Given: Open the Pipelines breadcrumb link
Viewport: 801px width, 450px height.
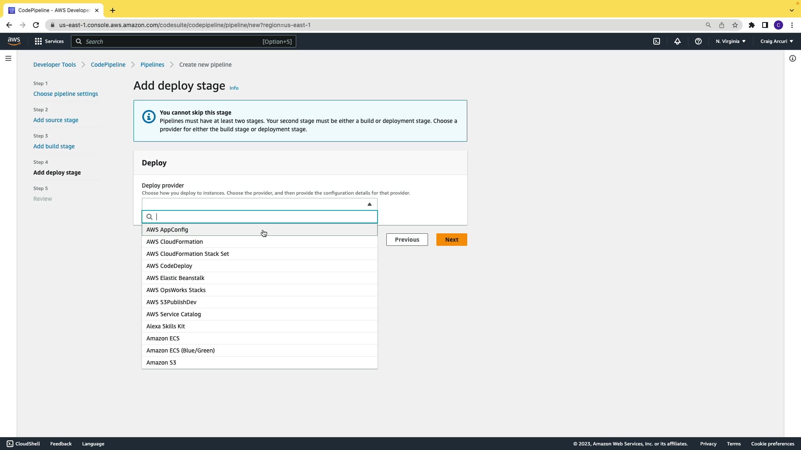Looking at the screenshot, I should click(152, 65).
